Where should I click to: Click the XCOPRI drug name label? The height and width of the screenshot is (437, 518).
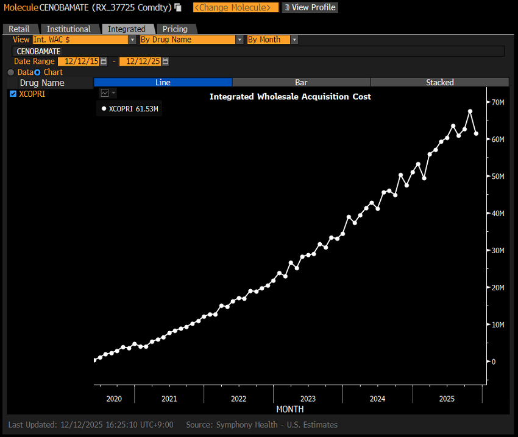point(32,94)
